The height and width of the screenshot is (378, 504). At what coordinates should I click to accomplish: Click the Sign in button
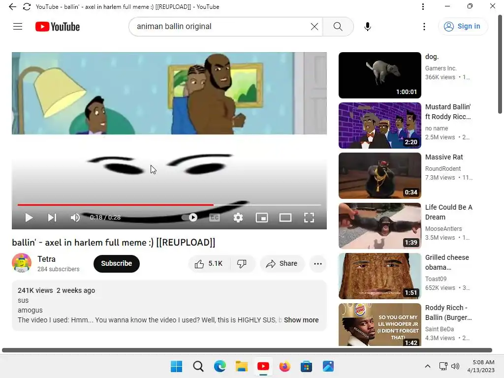click(463, 27)
